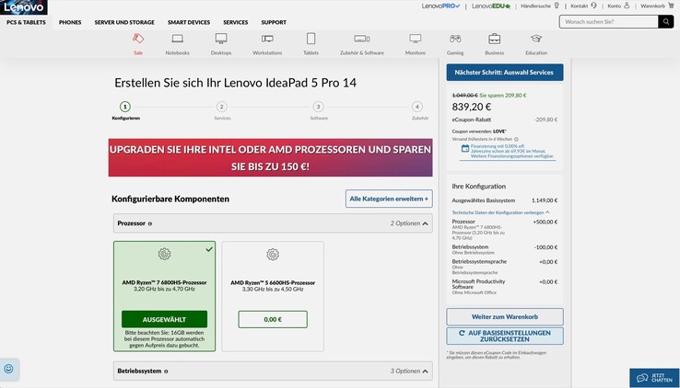The width and height of the screenshot is (680, 388).
Task: Open the Phones menu
Action: click(x=70, y=22)
